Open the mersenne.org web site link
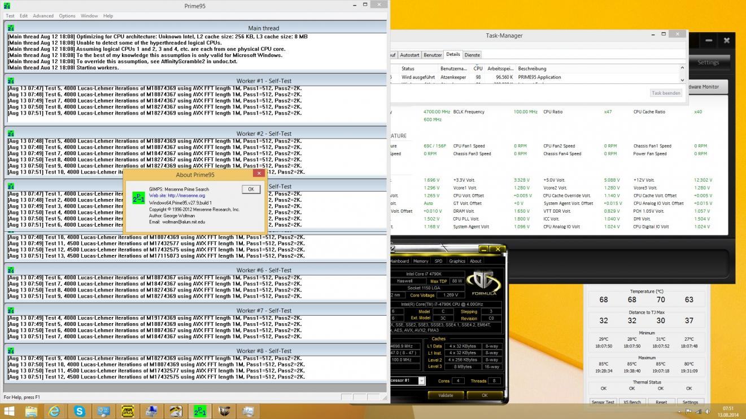This screenshot has width=746, height=419. click(x=177, y=196)
